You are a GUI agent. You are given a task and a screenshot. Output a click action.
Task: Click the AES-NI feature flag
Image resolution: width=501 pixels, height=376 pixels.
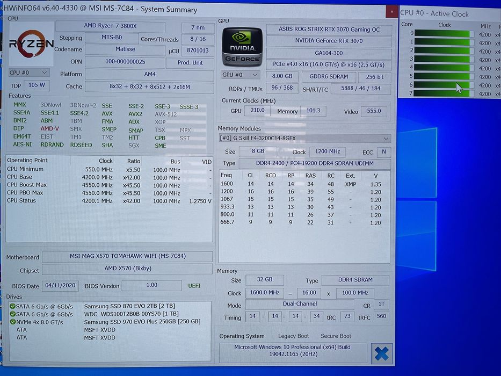(x=23, y=144)
